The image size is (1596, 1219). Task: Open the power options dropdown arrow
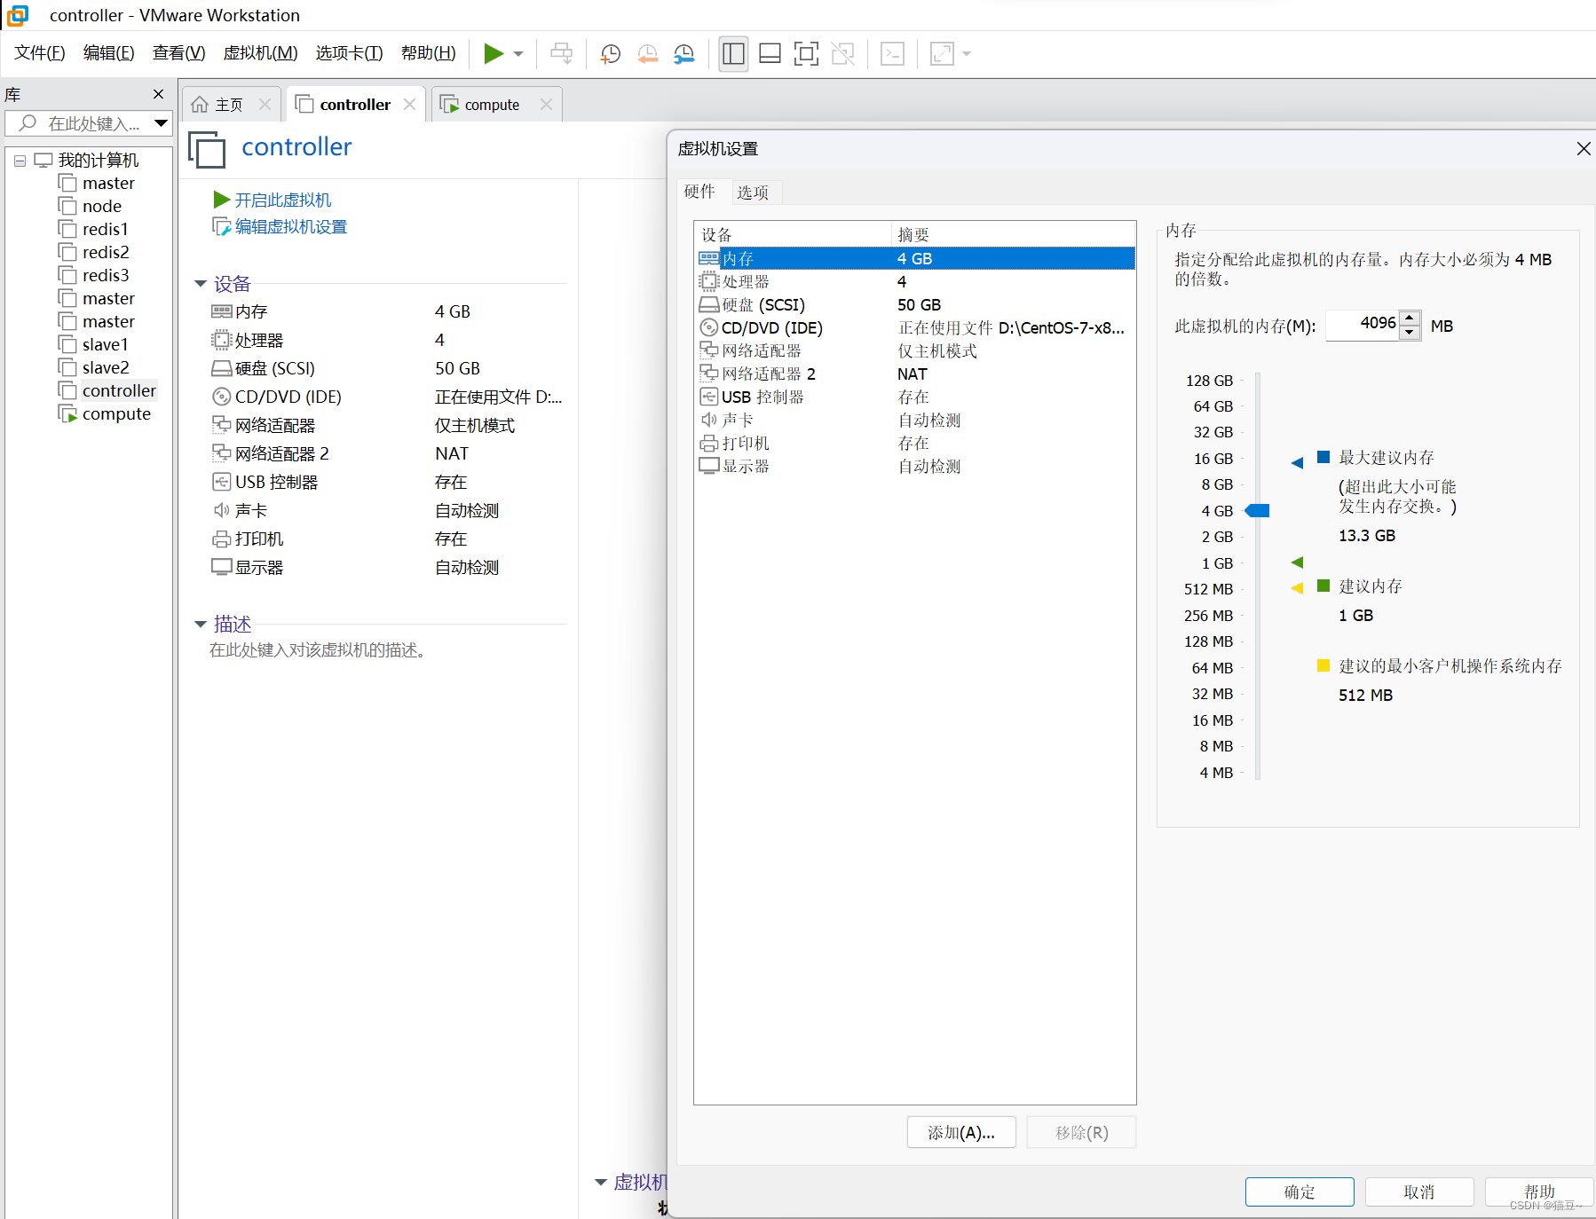coord(517,54)
